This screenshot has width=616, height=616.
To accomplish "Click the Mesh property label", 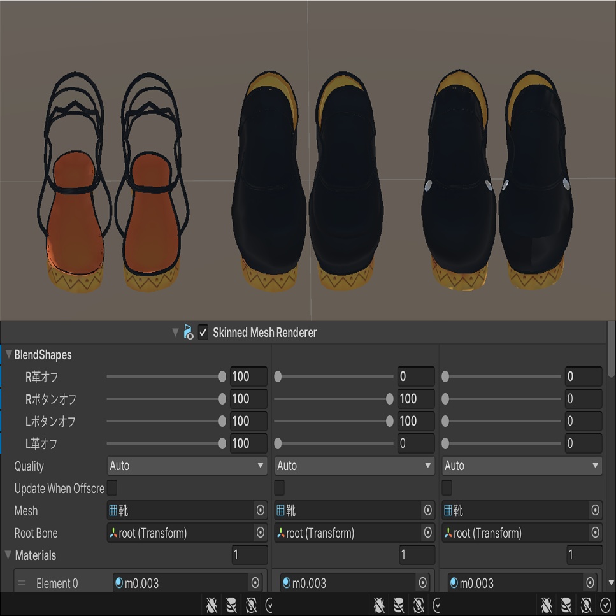I will (26, 511).
